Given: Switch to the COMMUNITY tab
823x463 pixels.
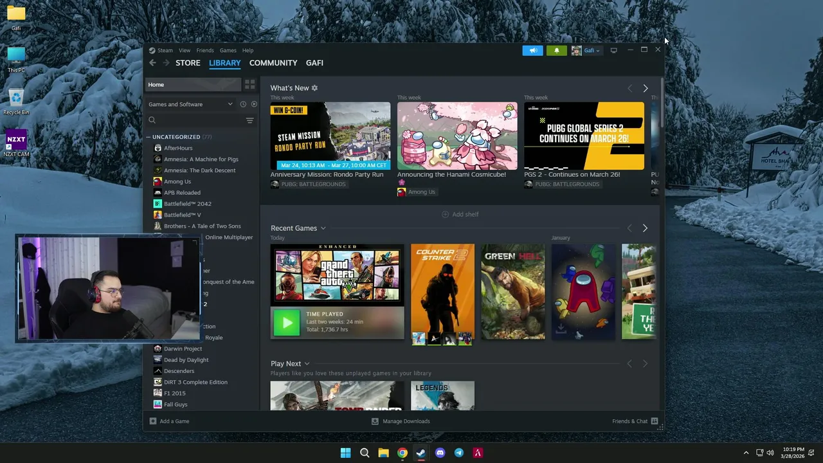Looking at the screenshot, I should [273, 63].
